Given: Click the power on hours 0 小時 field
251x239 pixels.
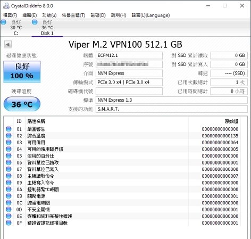Looking at the screenshot, I should pyautogui.click(x=229, y=91).
